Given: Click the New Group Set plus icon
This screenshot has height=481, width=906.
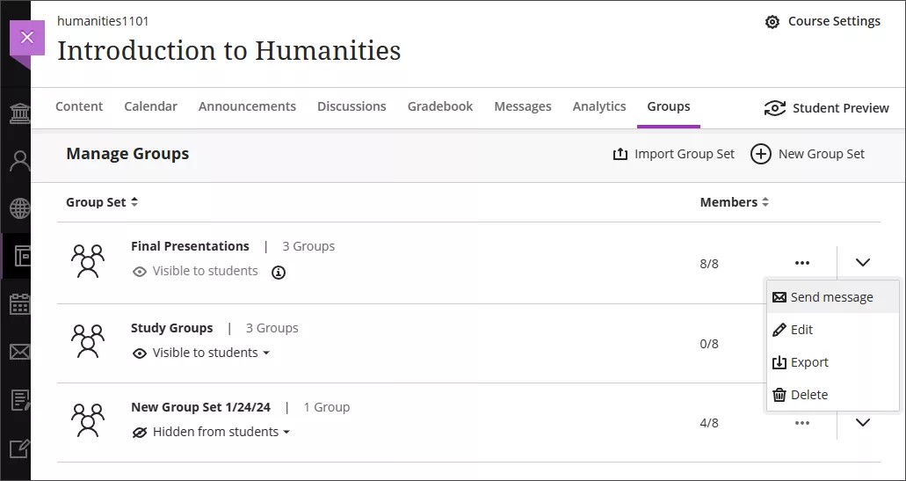Looking at the screenshot, I should [x=760, y=154].
